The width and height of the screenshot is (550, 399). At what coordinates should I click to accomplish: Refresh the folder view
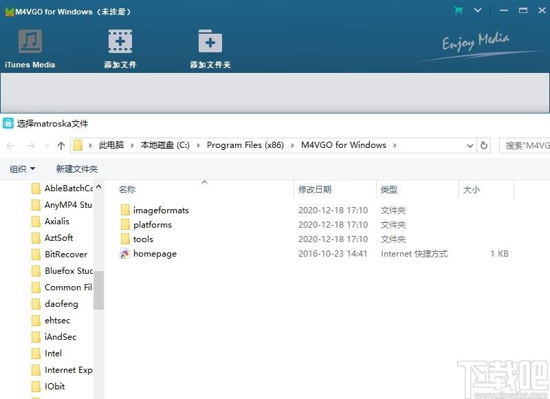pyautogui.click(x=484, y=146)
